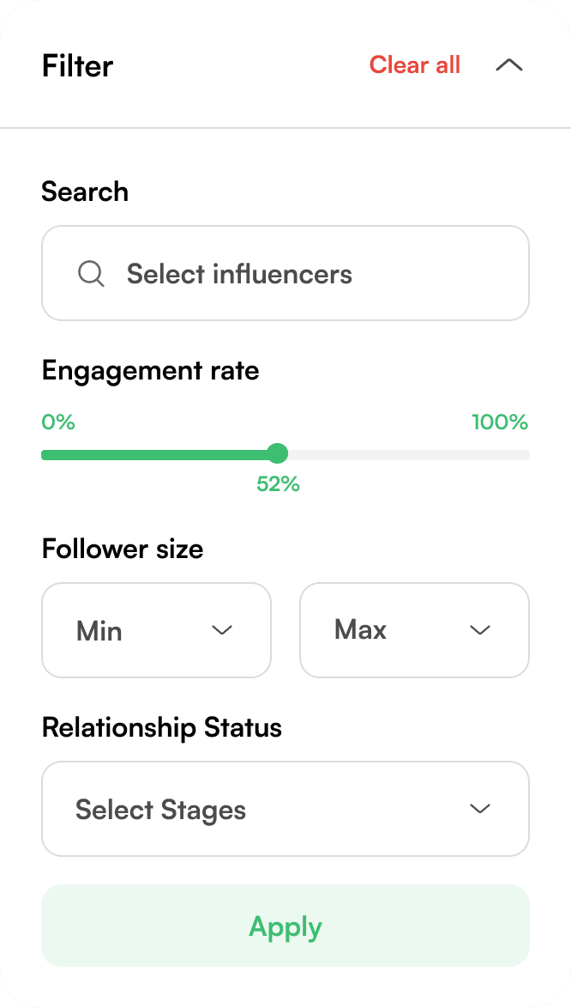Click the engagement rate slider handle
The height and width of the screenshot is (1008, 571).
(277, 453)
